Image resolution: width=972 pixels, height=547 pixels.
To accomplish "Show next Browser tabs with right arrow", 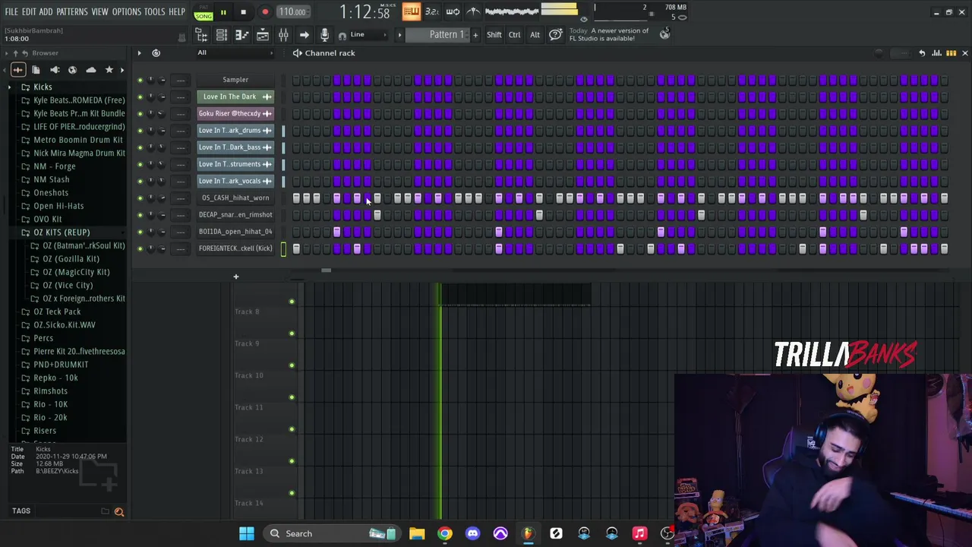I will pos(122,70).
